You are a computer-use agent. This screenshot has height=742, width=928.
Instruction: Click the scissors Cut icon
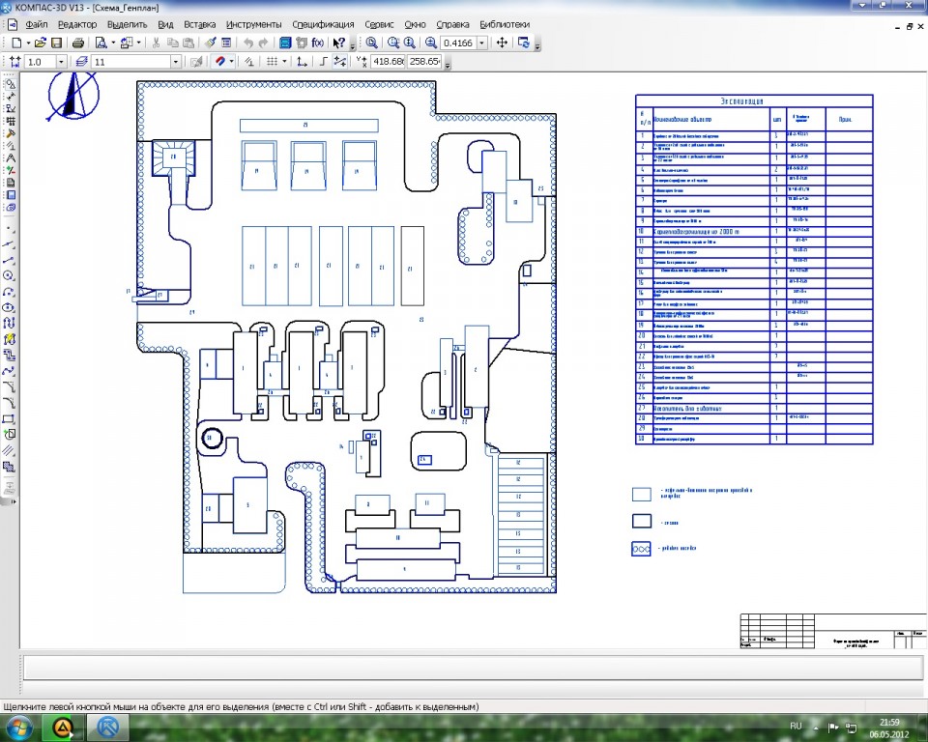(x=157, y=43)
